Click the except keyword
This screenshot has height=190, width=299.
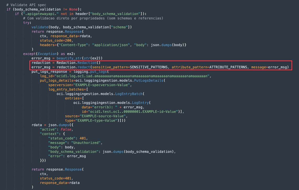[29, 54]
